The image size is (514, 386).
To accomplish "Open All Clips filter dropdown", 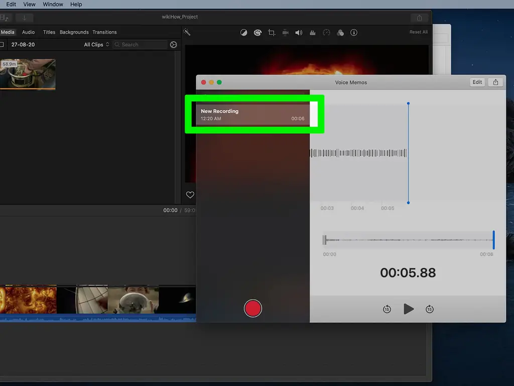I will point(96,45).
